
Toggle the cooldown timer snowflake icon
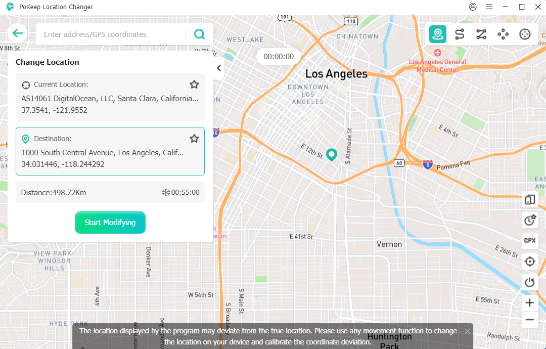(x=165, y=192)
